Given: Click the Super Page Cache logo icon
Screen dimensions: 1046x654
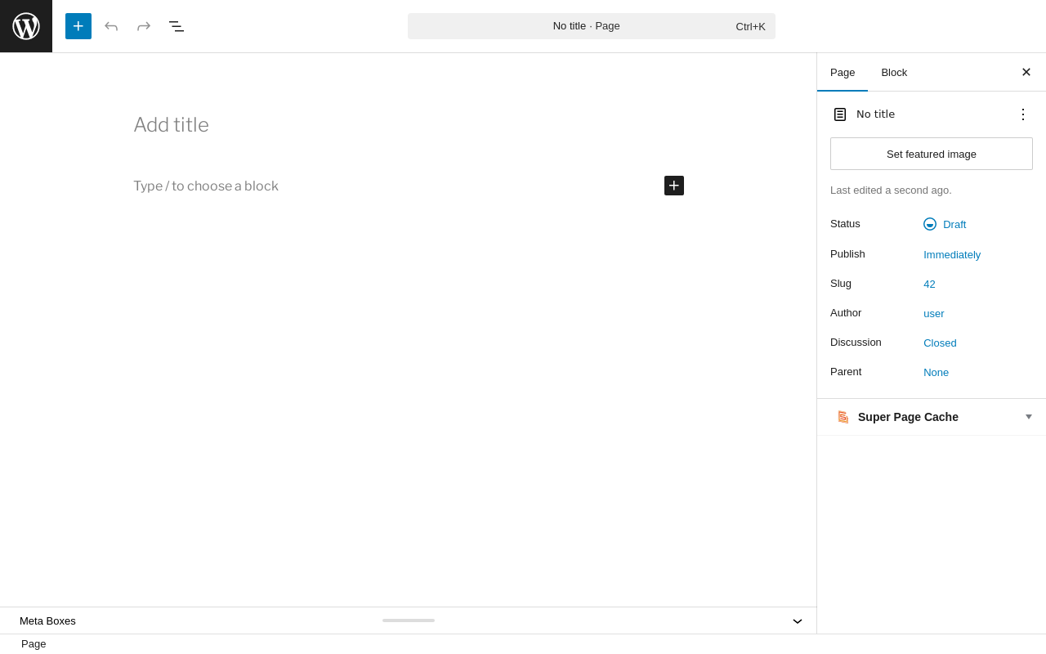Looking at the screenshot, I should click(843, 417).
